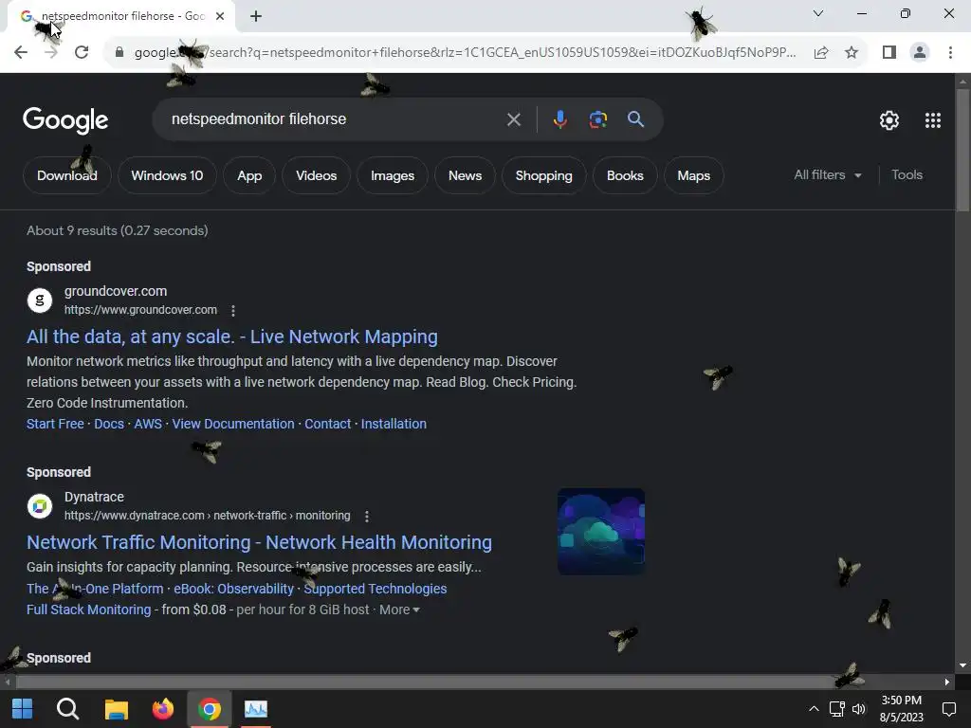The image size is (971, 728).
Task: Click the browser back arrow
Action: point(21,52)
